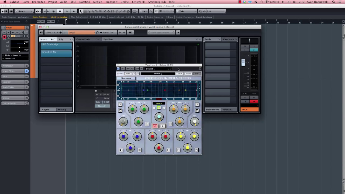The height and width of the screenshot is (194, 345).
Task: Select the Glue tool in toolbar
Action: coord(93,11)
